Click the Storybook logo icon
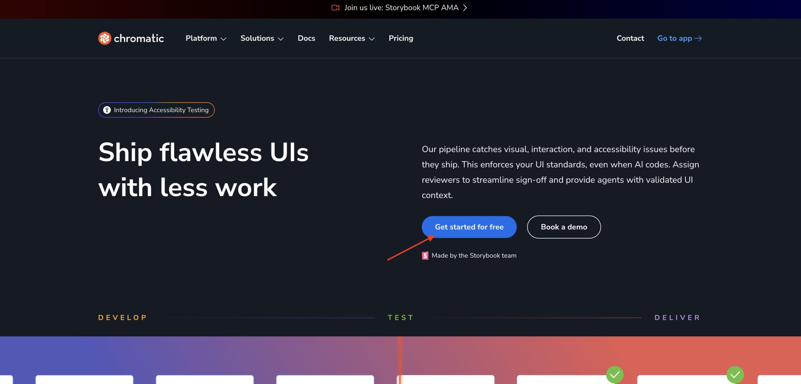Screen dimensions: 801x384 [x=425, y=256]
